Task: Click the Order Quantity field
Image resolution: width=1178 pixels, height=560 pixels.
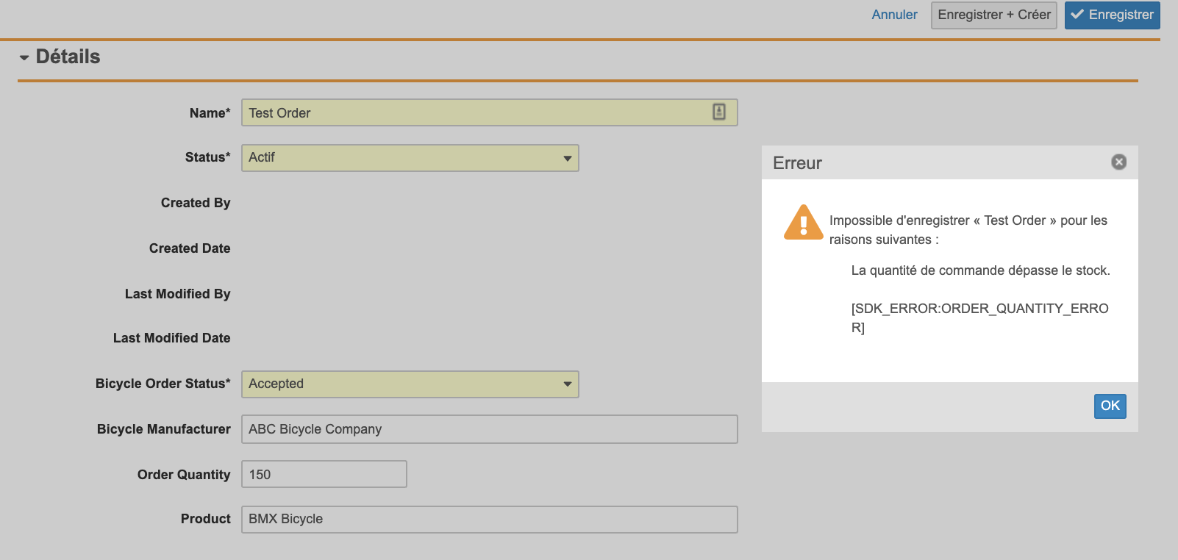Action: (324, 474)
